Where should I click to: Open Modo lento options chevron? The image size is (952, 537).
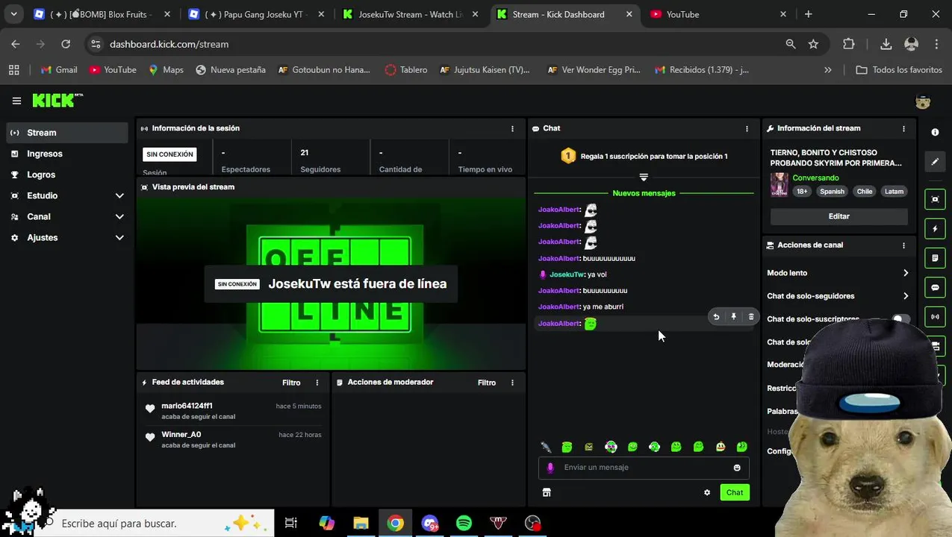[x=906, y=273]
